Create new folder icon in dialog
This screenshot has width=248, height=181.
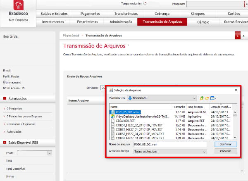coord(207,98)
